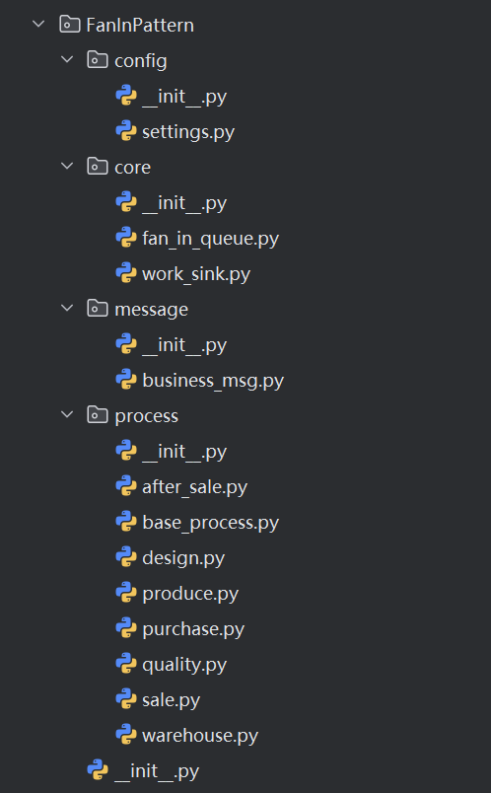This screenshot has width=491, height=793.
Task: Select __init__.py inside core folder
Action: click(x=184, y=202)
